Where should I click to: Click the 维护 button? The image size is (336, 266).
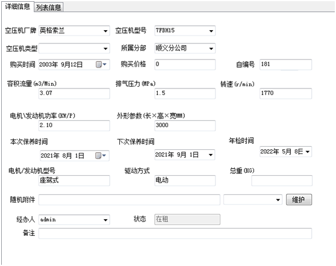click(x=299, y=200)
